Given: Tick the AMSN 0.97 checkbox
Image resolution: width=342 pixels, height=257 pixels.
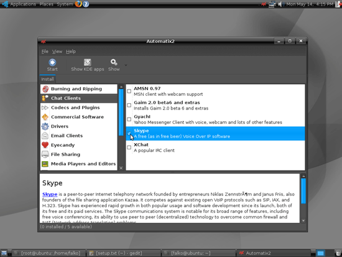Looking at the screenshot, I should [x=129, y=91].
